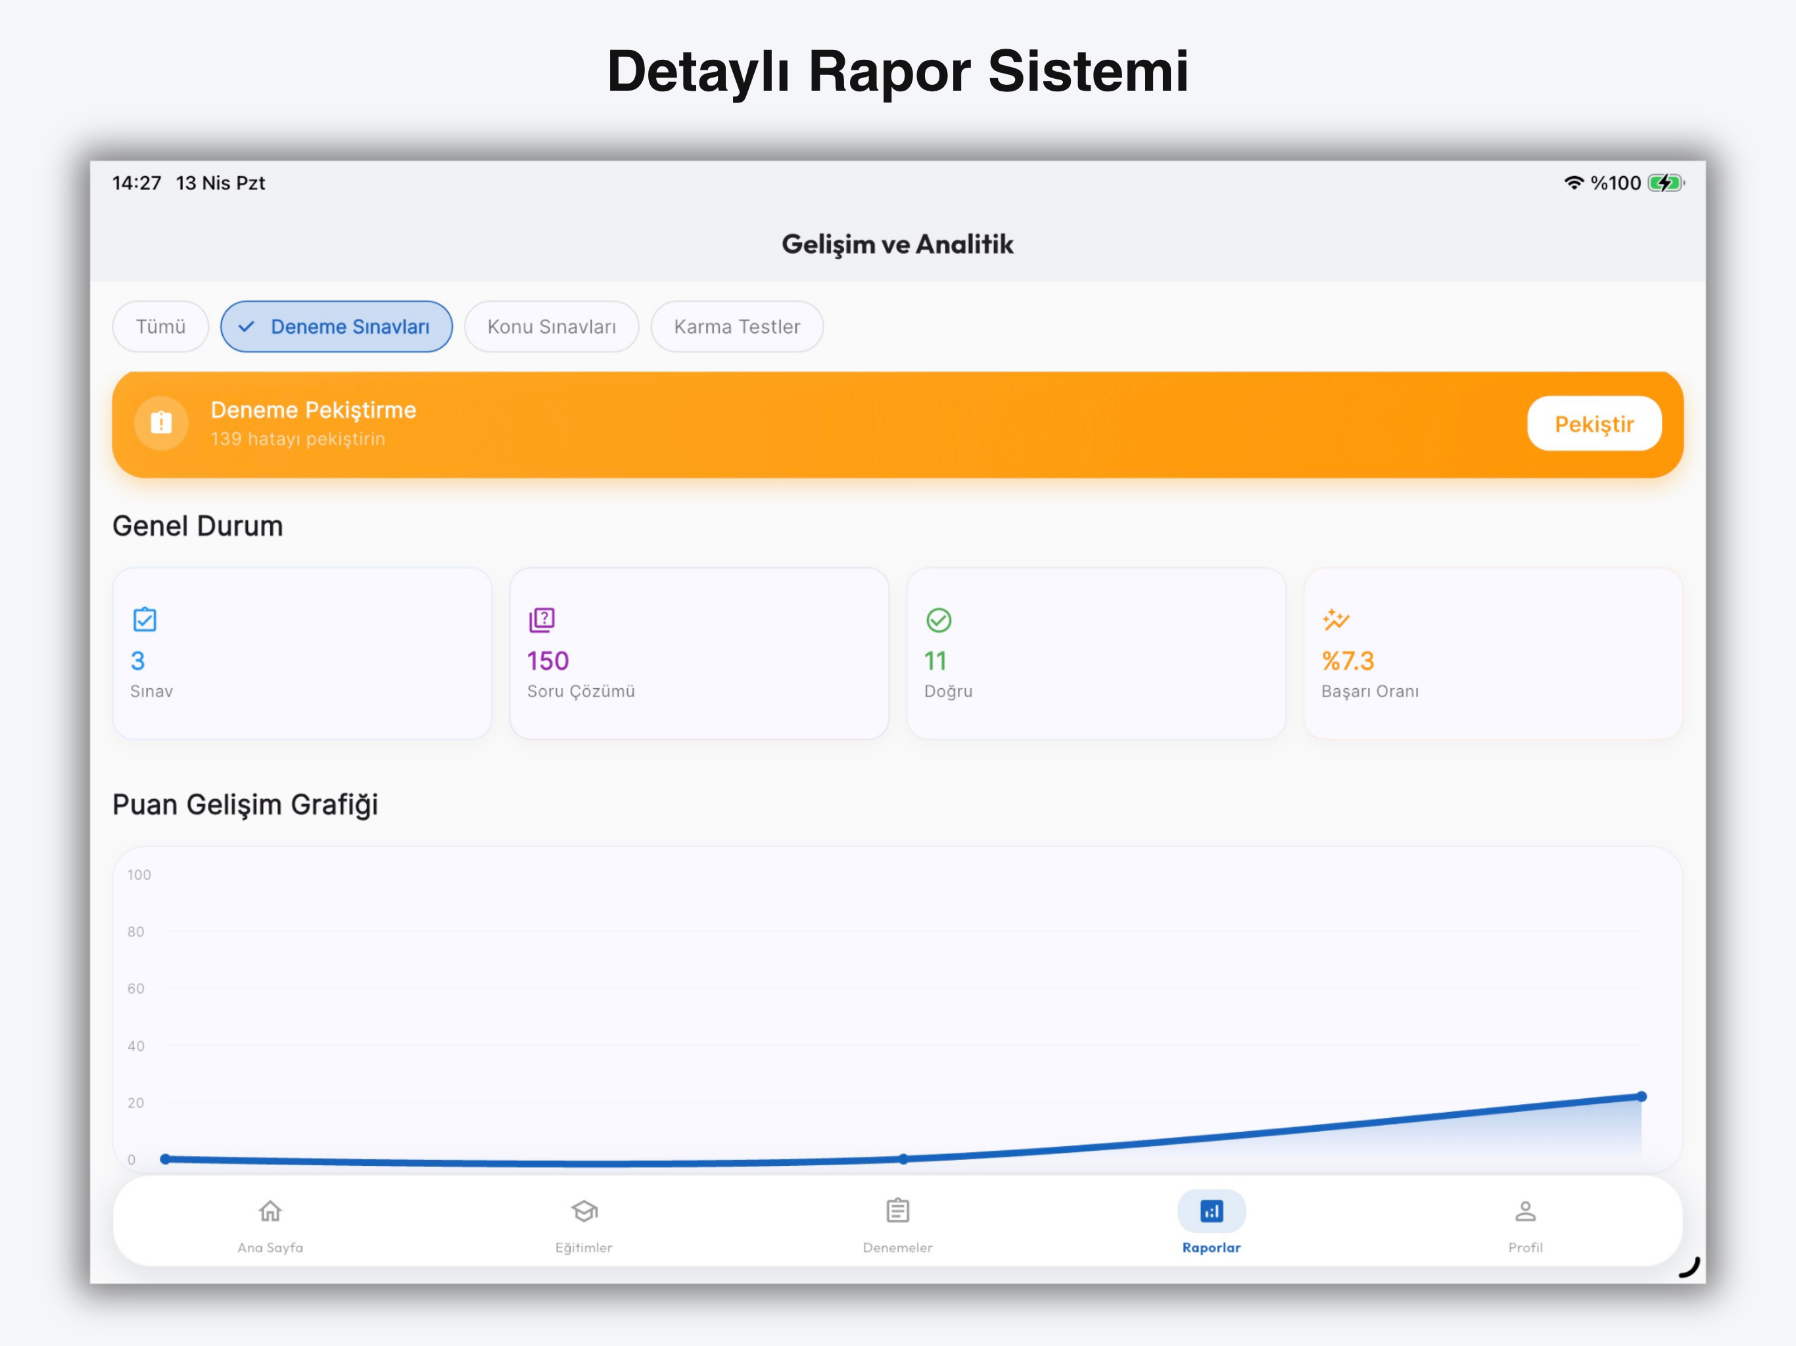This screenshot has height=1346, width=1796.
Task: Go to the Ana Sayfa tab label
Action: [270, 1247]
